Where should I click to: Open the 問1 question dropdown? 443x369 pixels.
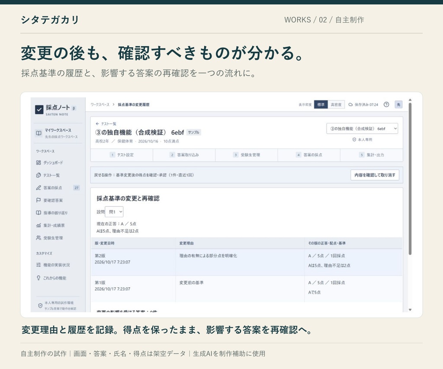[114, 212]
